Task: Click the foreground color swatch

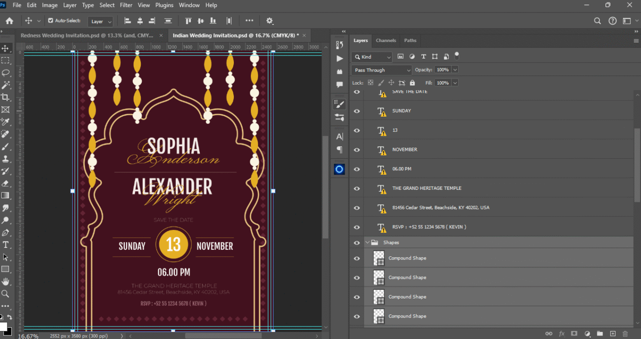Action: pos(3,327)
